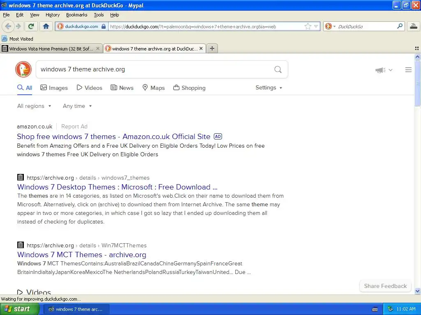Image resolution: width=421 pixels, height=315 pixels.
Task: Open the megaphone announcements icon
Action: tap(380, 70)
